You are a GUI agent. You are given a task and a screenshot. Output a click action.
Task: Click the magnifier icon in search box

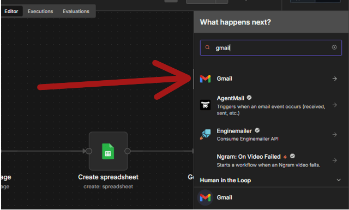pos(207,47)
